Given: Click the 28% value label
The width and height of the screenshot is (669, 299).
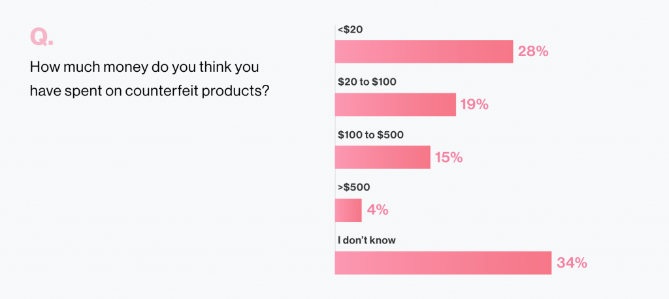Looking at the screenshot, I should pos(532,52).
